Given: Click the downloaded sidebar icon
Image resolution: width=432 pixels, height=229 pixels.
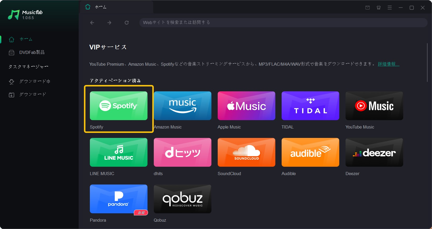Looking at the screenshot, I should click(12, 95).
